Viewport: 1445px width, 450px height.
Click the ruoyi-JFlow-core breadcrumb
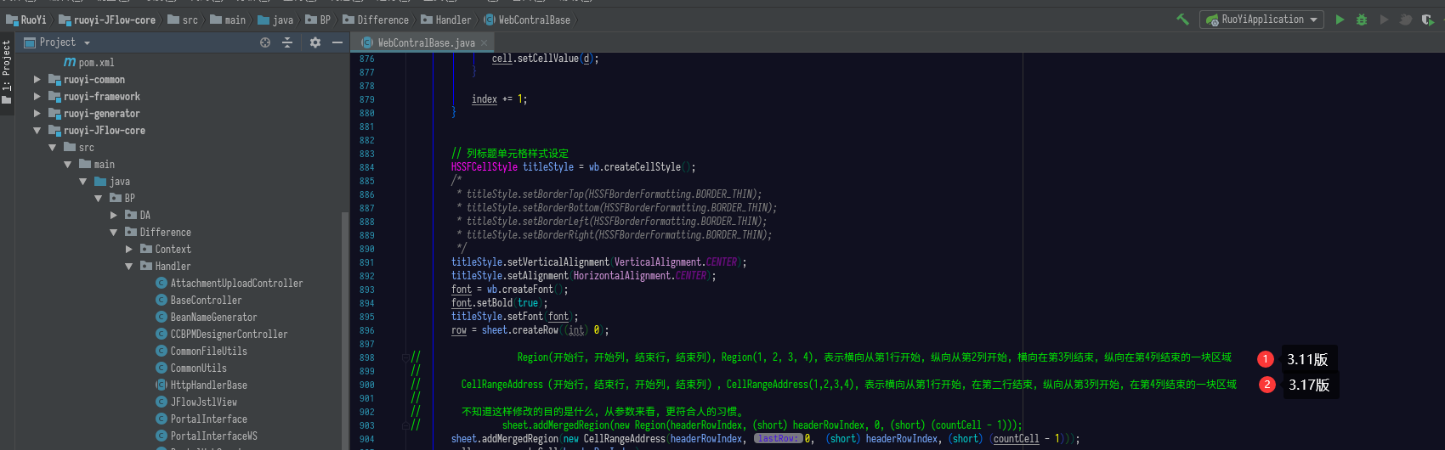(x=107, y=20)
